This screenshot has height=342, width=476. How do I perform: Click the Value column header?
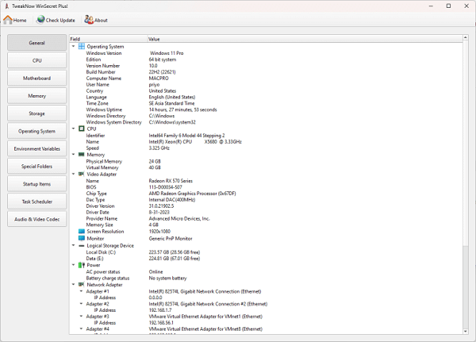(x=305, y=39)
